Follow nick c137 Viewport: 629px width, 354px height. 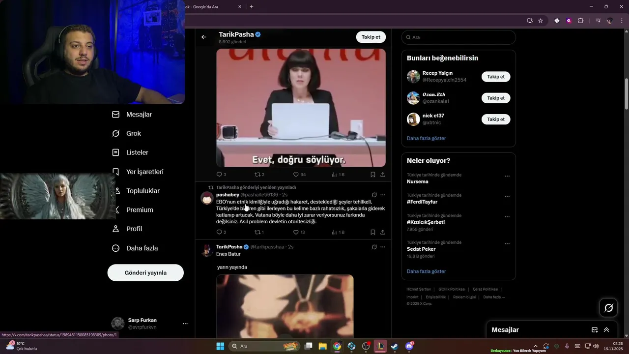pyautogui.click(x=496, y=119)
